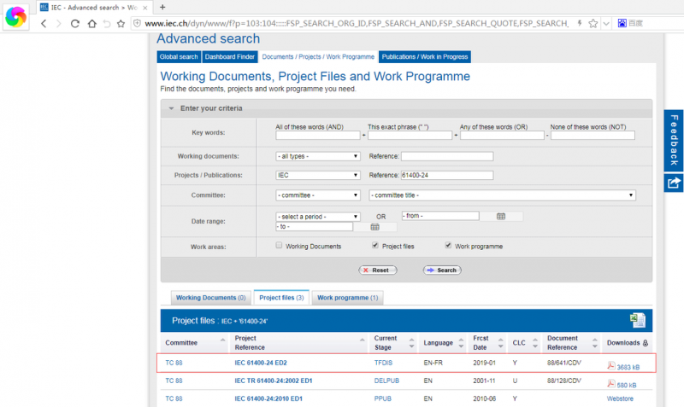
Task: Sort by Language column arrows
Action: point(461,342)
